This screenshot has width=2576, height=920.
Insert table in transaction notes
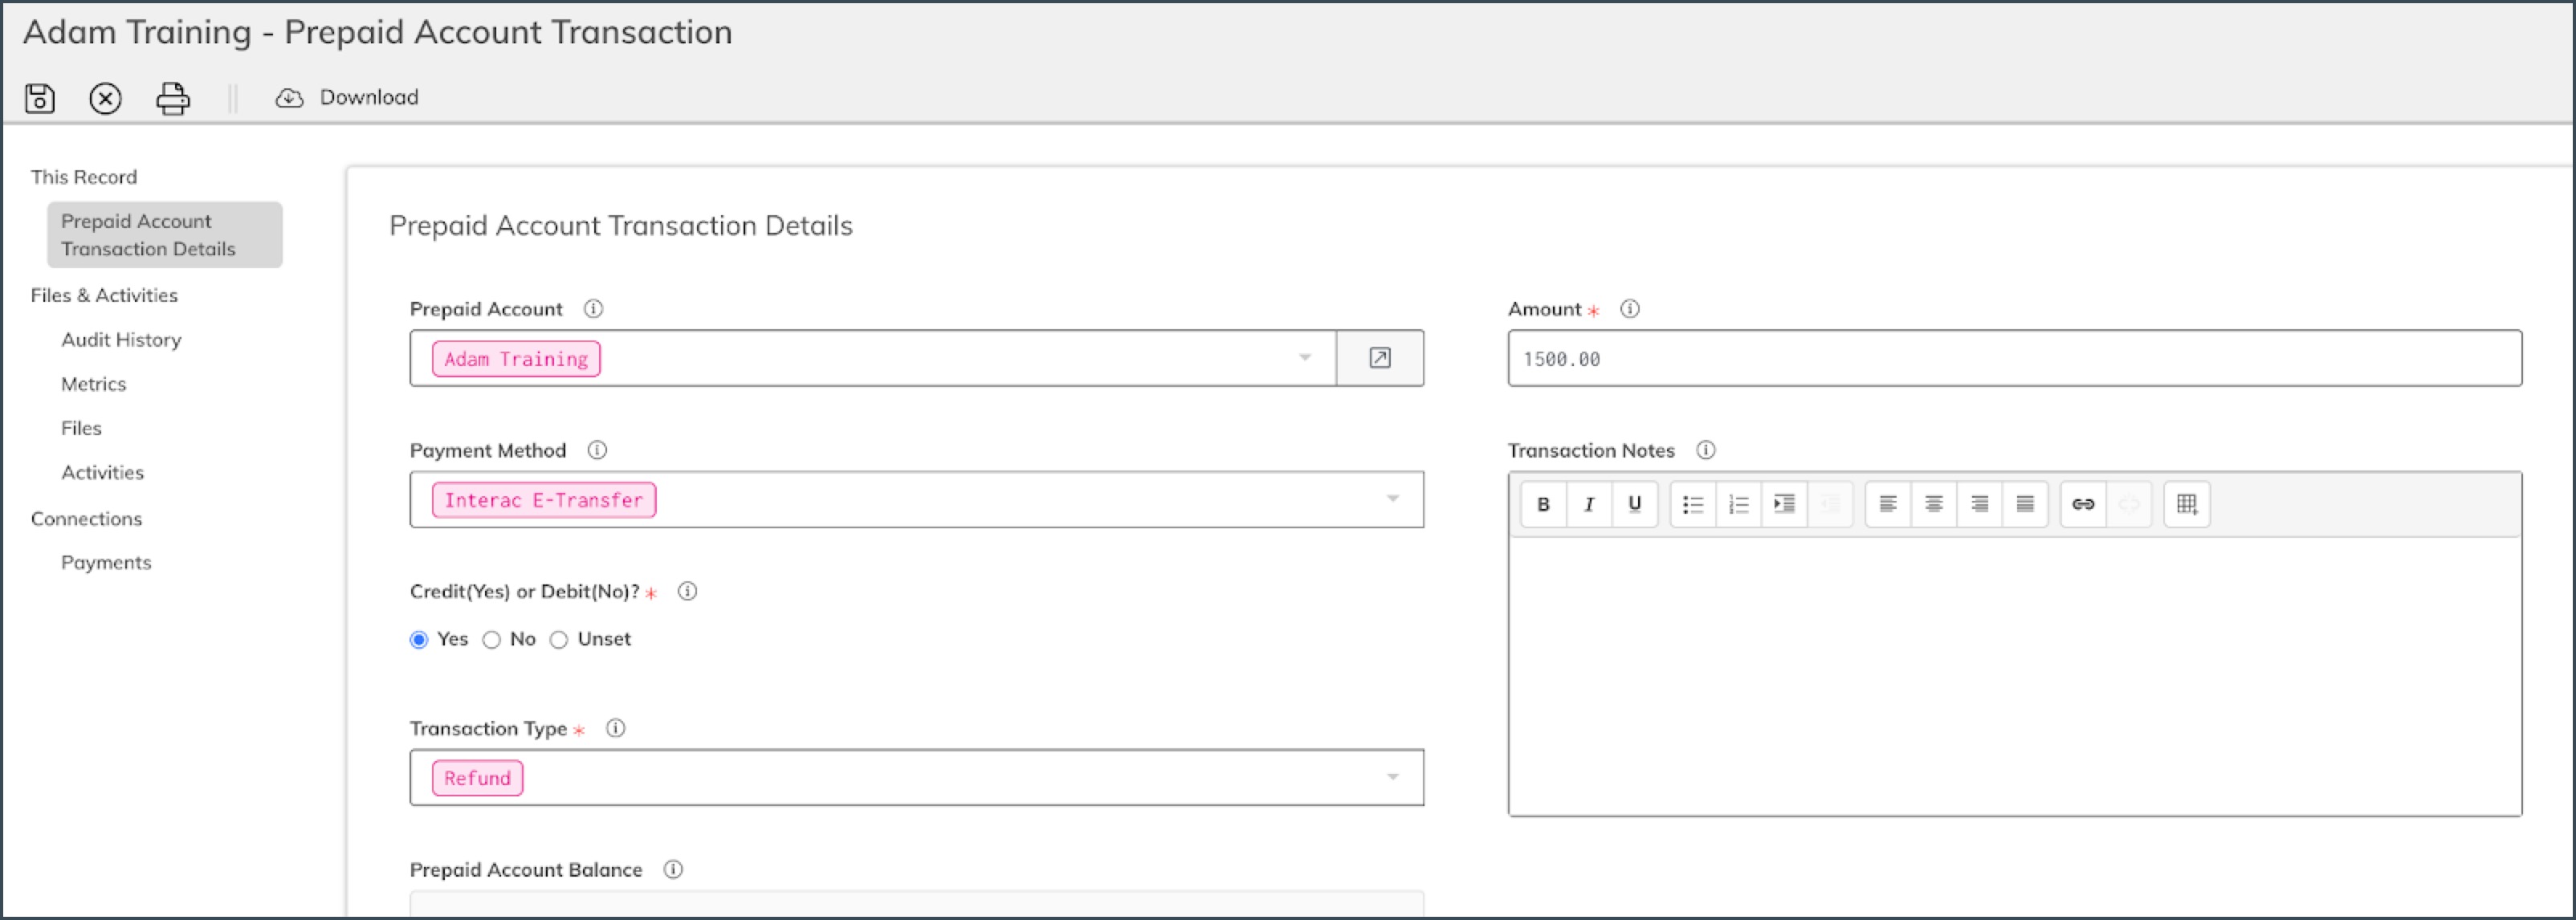tap(2187, 504)
